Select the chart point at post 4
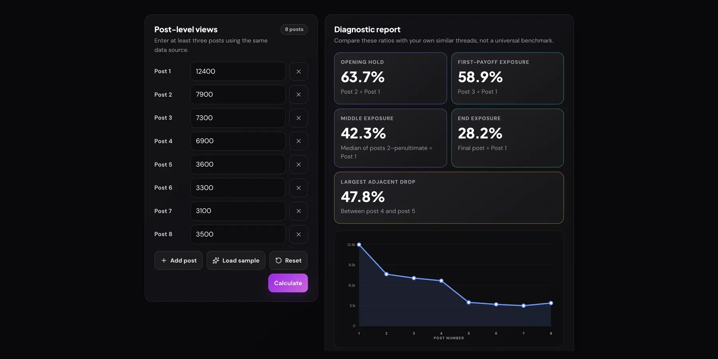Image resolution: width=718 pixels, height=359 pixels. point(441,281)
